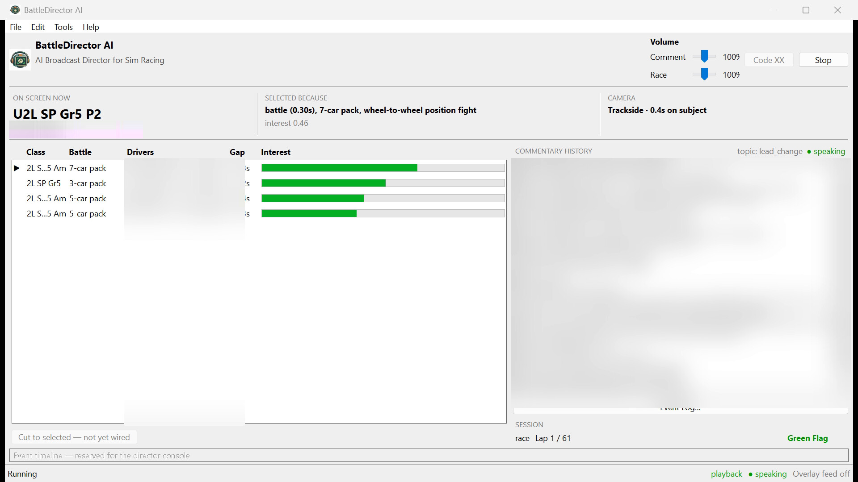The height and width of the screenshot is (482, 858).
Task: Click the 'U2L SP Gr5 P2' on-screen subject
Action: click(57, 114)
